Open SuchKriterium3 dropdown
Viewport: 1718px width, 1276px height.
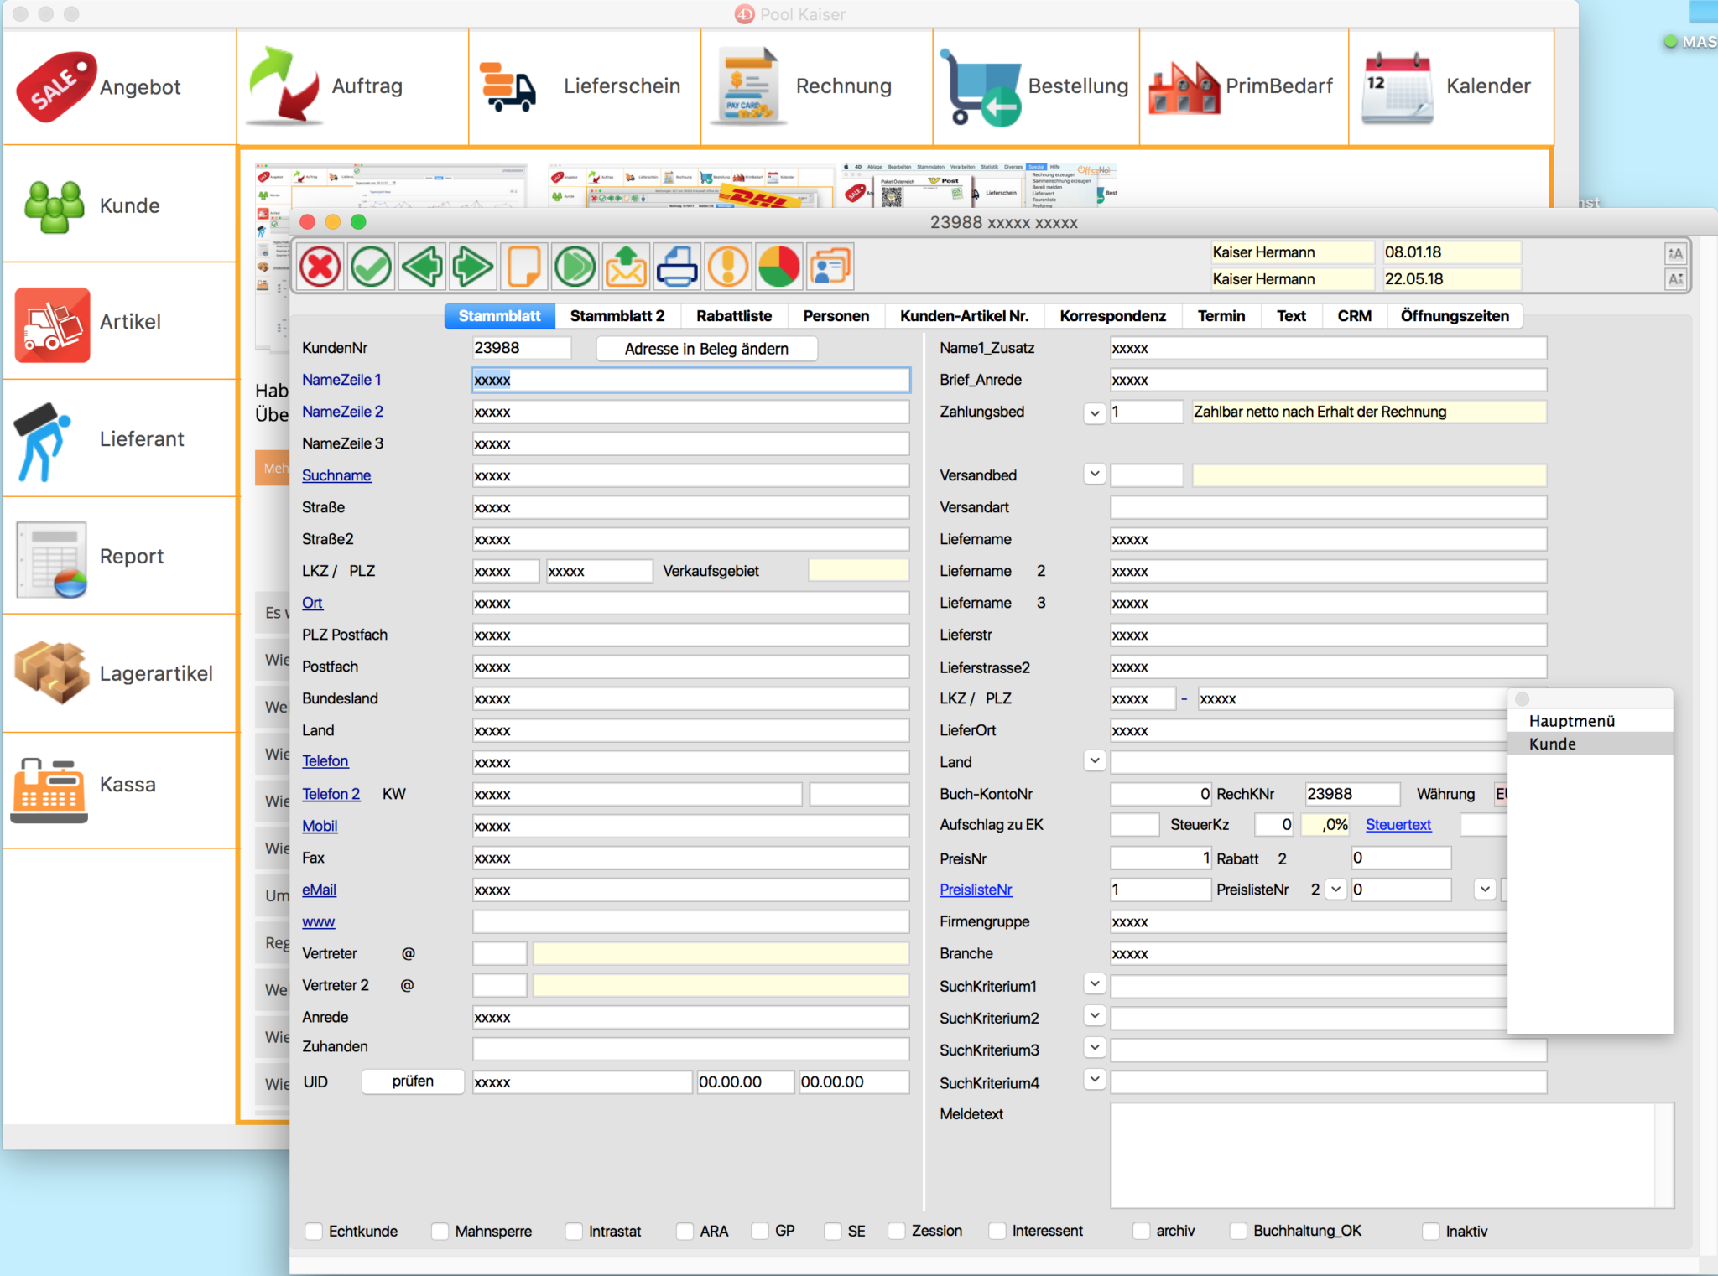(1094, 1047)
